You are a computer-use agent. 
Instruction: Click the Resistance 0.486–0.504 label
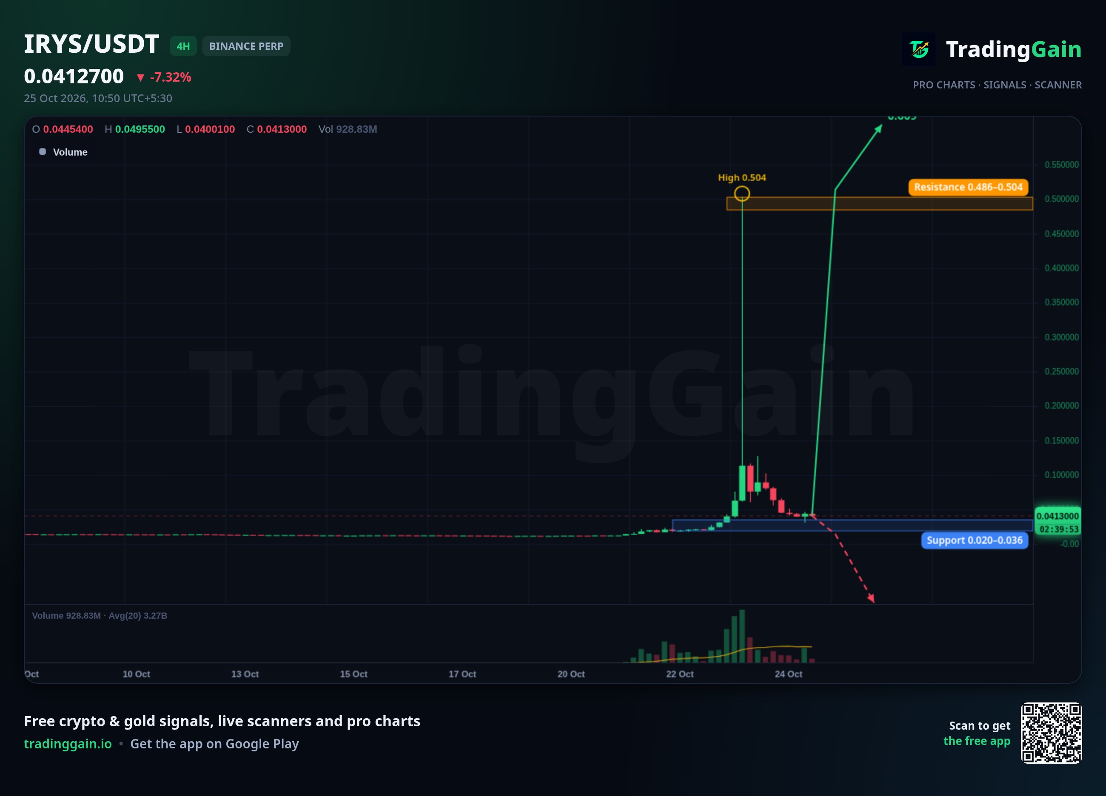click(x=968, y=187)
